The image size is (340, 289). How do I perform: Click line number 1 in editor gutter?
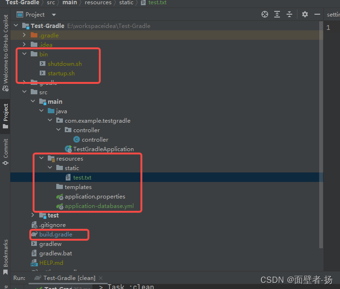click(x=328, y=27)
